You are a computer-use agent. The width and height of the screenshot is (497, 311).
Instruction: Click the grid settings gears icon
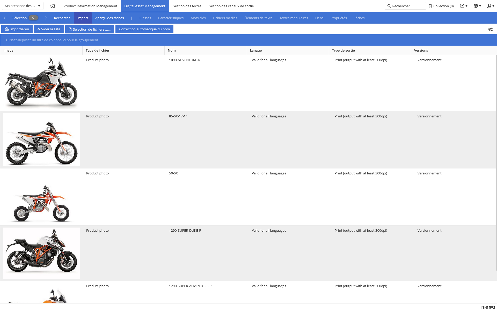click(x=490, y=29)
